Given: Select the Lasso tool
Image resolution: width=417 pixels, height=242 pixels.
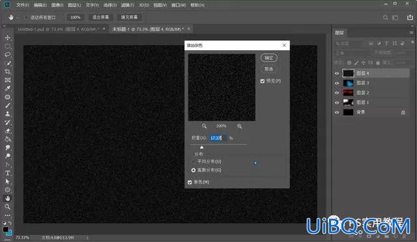Looking at the screenshot, I should pos(7,55).
